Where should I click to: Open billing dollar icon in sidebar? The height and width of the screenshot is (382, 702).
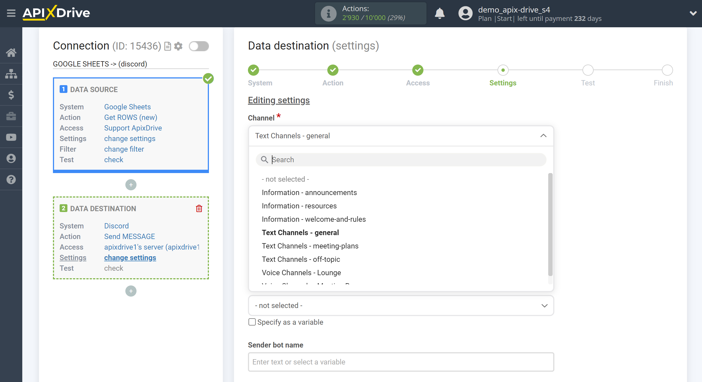tap(11, 95)
